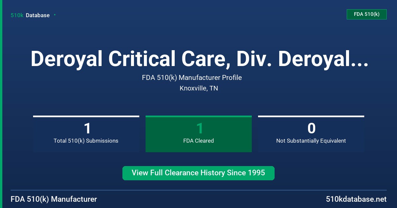Select the Not Substantially Equivalent card
This screenshot has width=397, height=208.
pyautogui.click(x=311, y=134)
